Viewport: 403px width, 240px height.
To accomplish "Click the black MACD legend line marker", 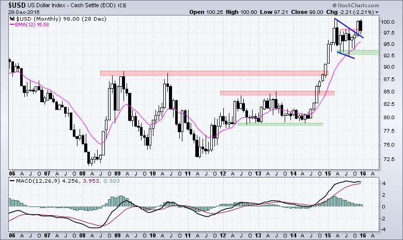I will [12, 181].
